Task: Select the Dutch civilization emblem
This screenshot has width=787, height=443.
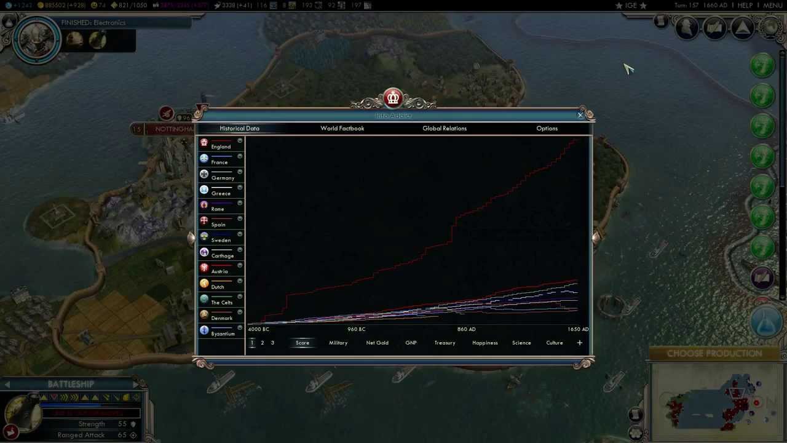Action: [204, 283]
